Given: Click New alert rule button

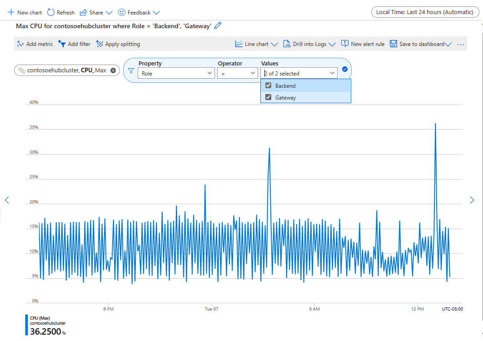Looking at the screenshot, I should (x=363, y=44).
